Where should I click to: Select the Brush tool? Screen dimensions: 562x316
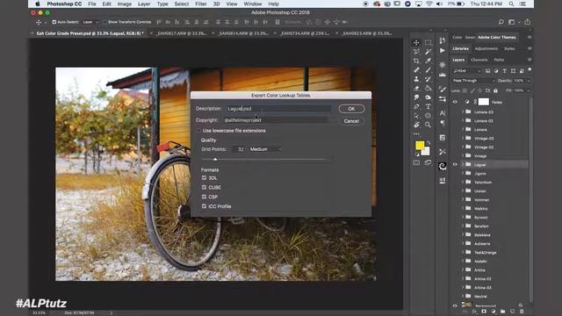pos(428,70)
